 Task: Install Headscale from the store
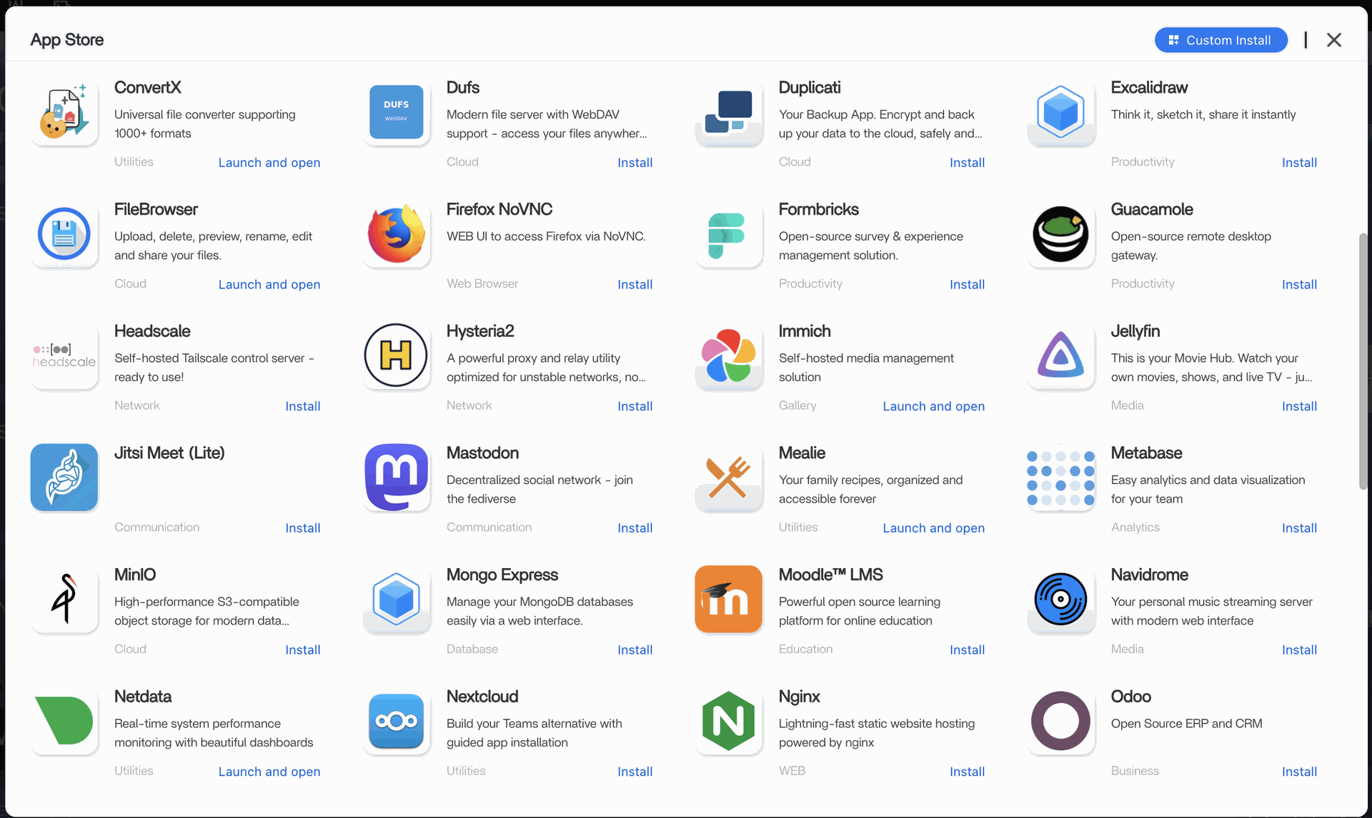pos(302,406)
